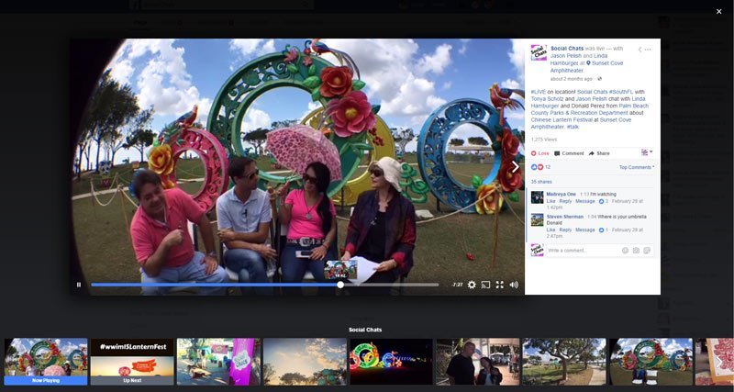View likes on Maitreya One's comment
Viewport: 734px width, 392px height.
[604, 201]
